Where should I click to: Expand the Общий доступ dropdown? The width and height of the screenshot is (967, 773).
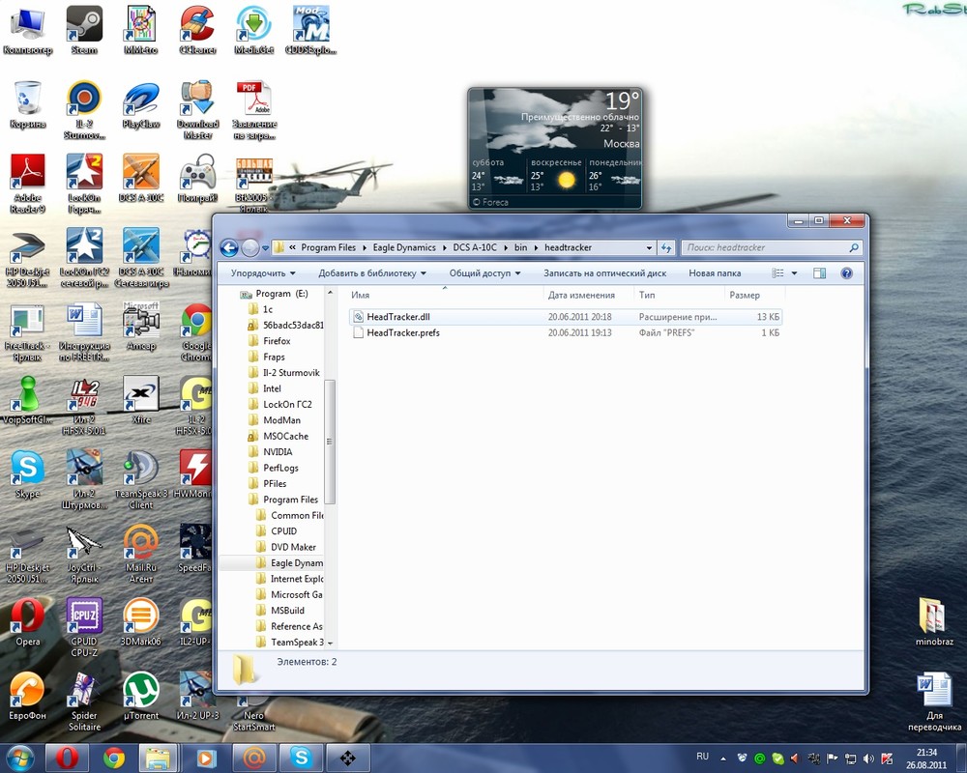[x=484, y=273]
